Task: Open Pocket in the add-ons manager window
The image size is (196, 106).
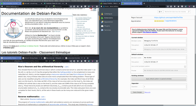Action: coord(182,6)
